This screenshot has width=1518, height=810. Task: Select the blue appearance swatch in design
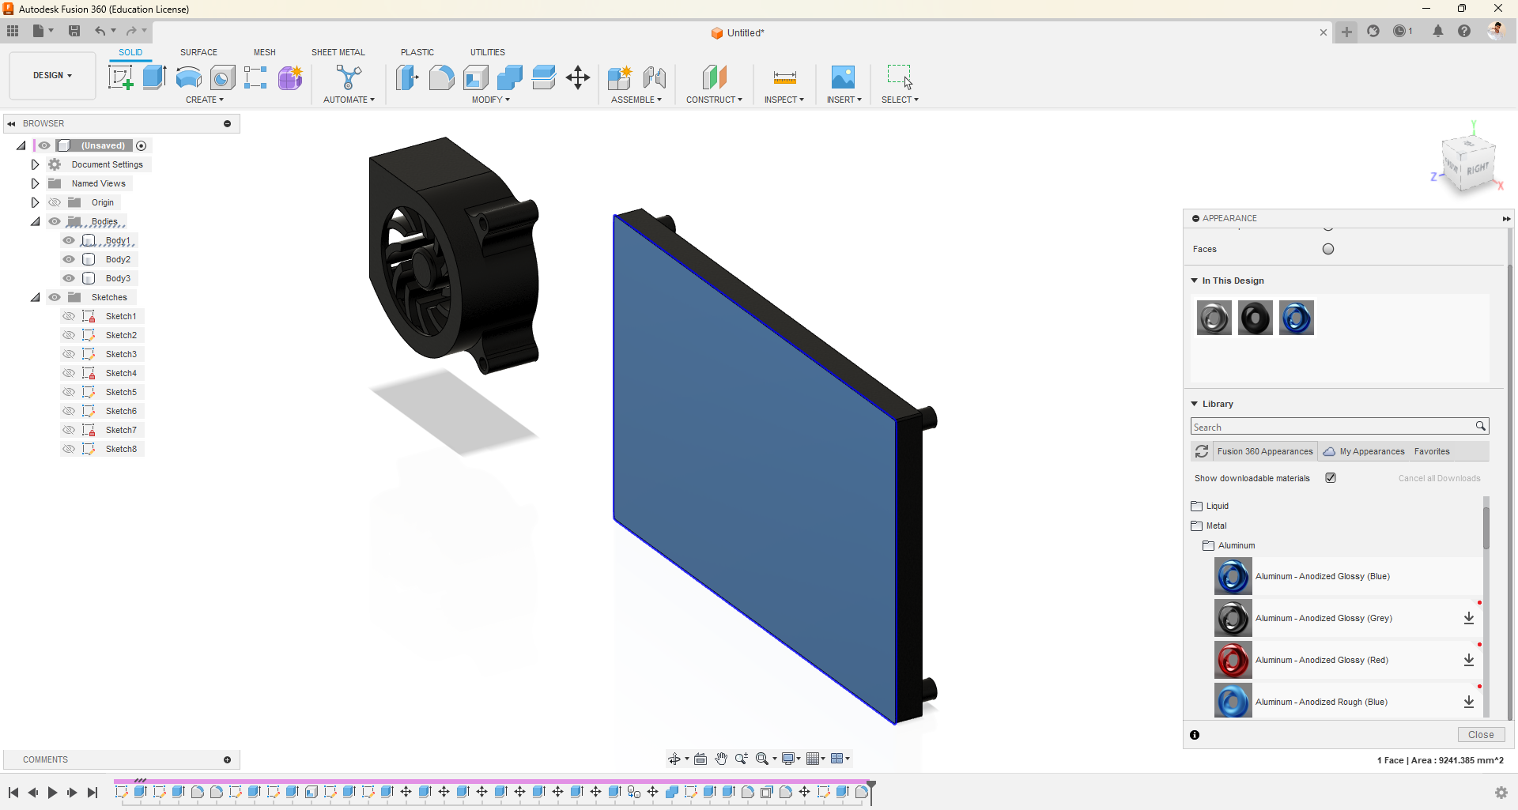pyautogui.click(x=1297, y=318)
